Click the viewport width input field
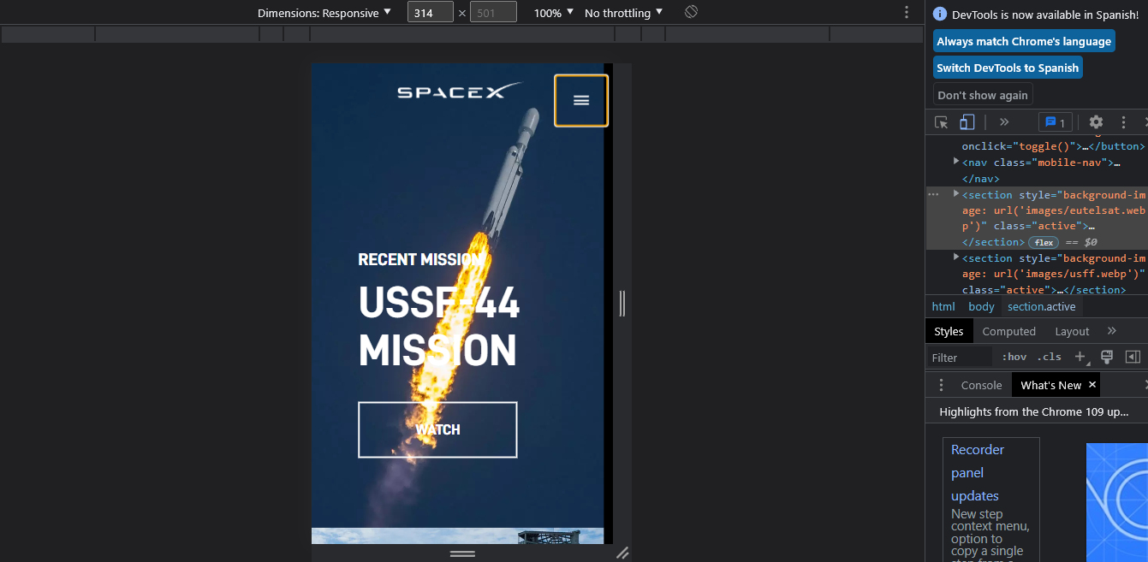Screen dimensions: 1148x562 [430, 12]
